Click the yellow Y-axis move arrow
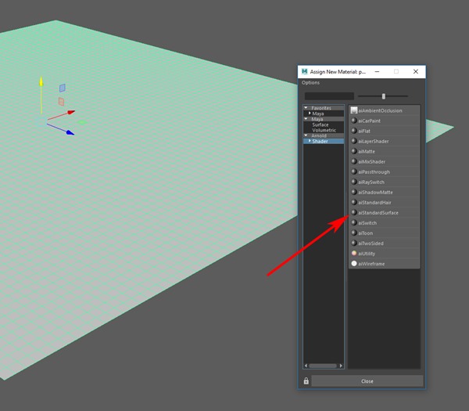The height and width of the screenshot is (411, 469). 41,81
